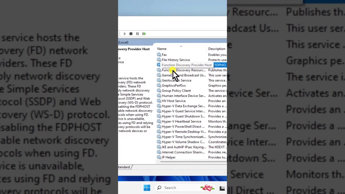
Task: Stop the service with the stop toolbar icon
Action: pyautogui.click(x=131, y=34)
